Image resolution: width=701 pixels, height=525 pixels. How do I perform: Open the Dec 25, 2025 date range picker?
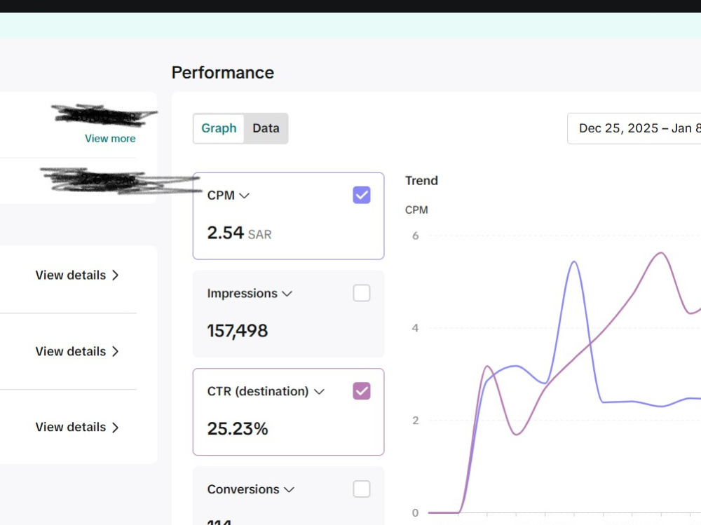(634, 128)
